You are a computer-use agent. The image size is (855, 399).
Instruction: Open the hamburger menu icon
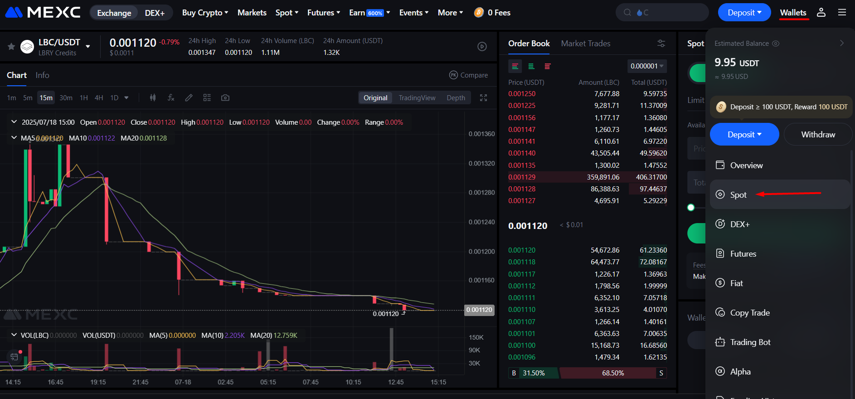pos(842,13)
